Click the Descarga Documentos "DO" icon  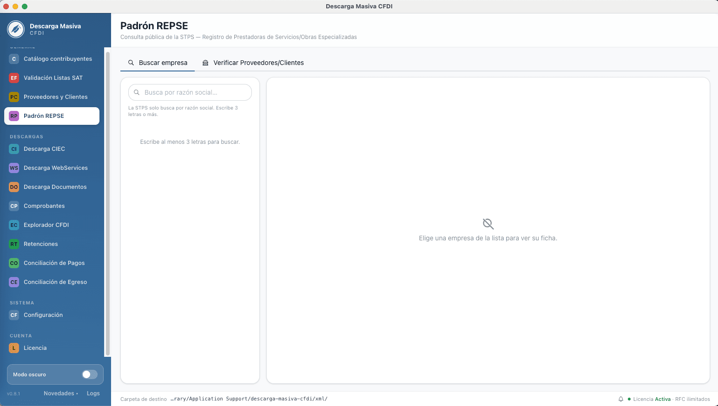click(x=14, y=187)
